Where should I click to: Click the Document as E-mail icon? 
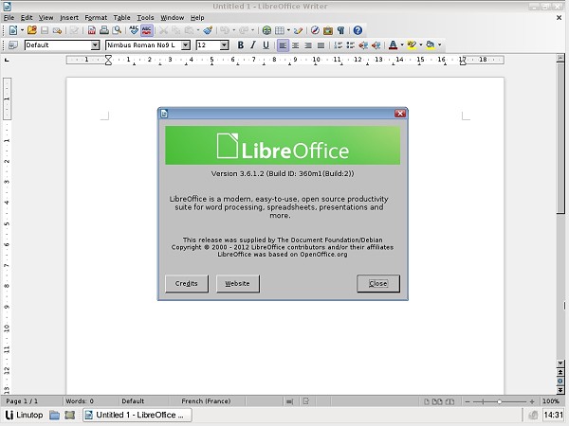[x=57, y=30]
